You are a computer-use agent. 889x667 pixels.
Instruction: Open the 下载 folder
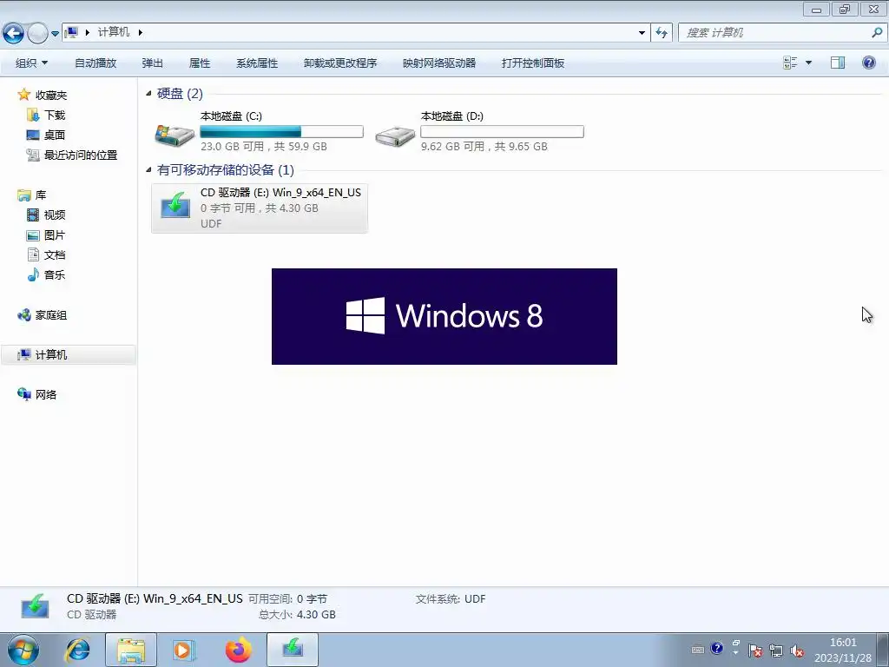pyautogui.click(x=55, y=116)
